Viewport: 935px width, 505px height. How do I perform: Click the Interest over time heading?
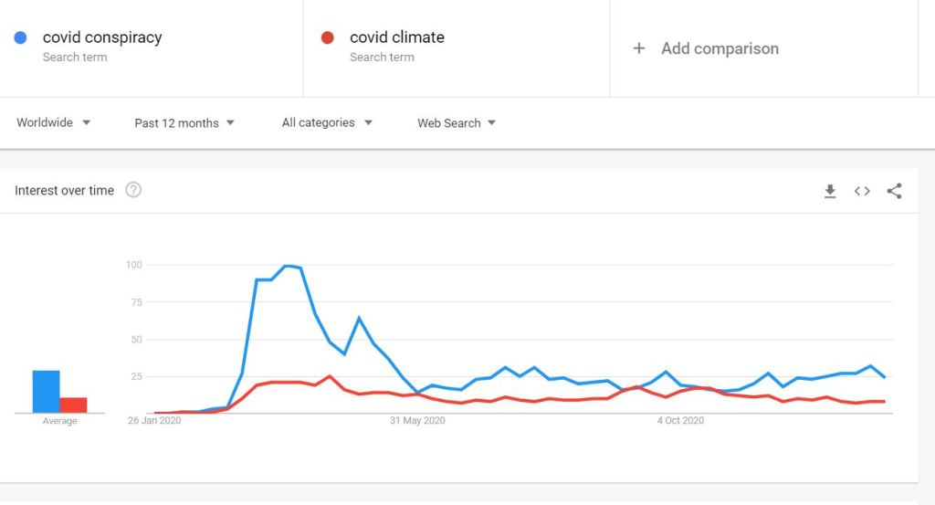pyautogui.click(x=64, y=190)
